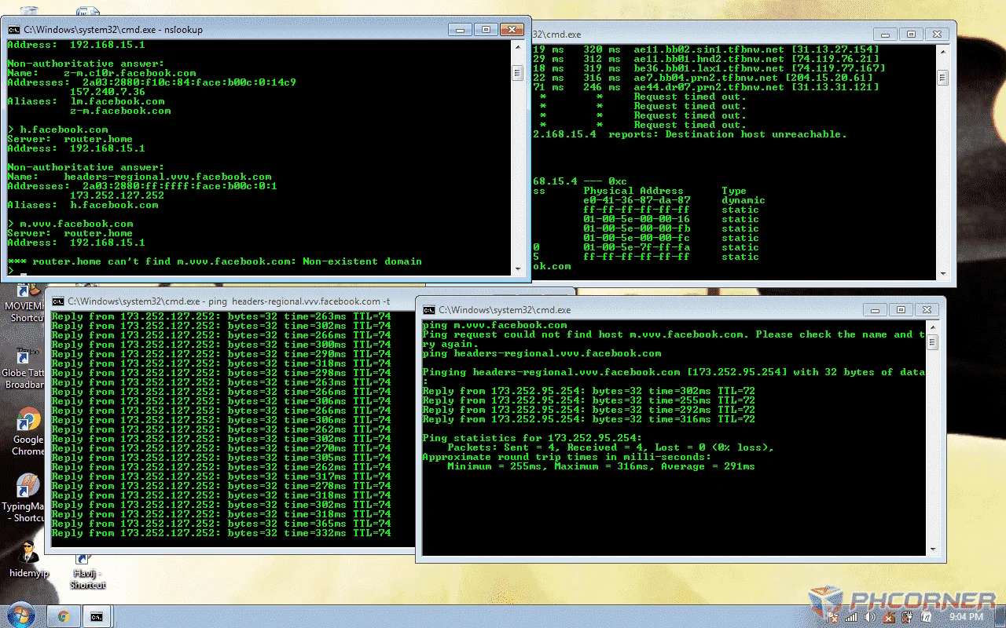Viewport: 1006px width, 628px height.
Task: Click the Show Desktop strip beside the clock
Action: tap(1000, 616)
